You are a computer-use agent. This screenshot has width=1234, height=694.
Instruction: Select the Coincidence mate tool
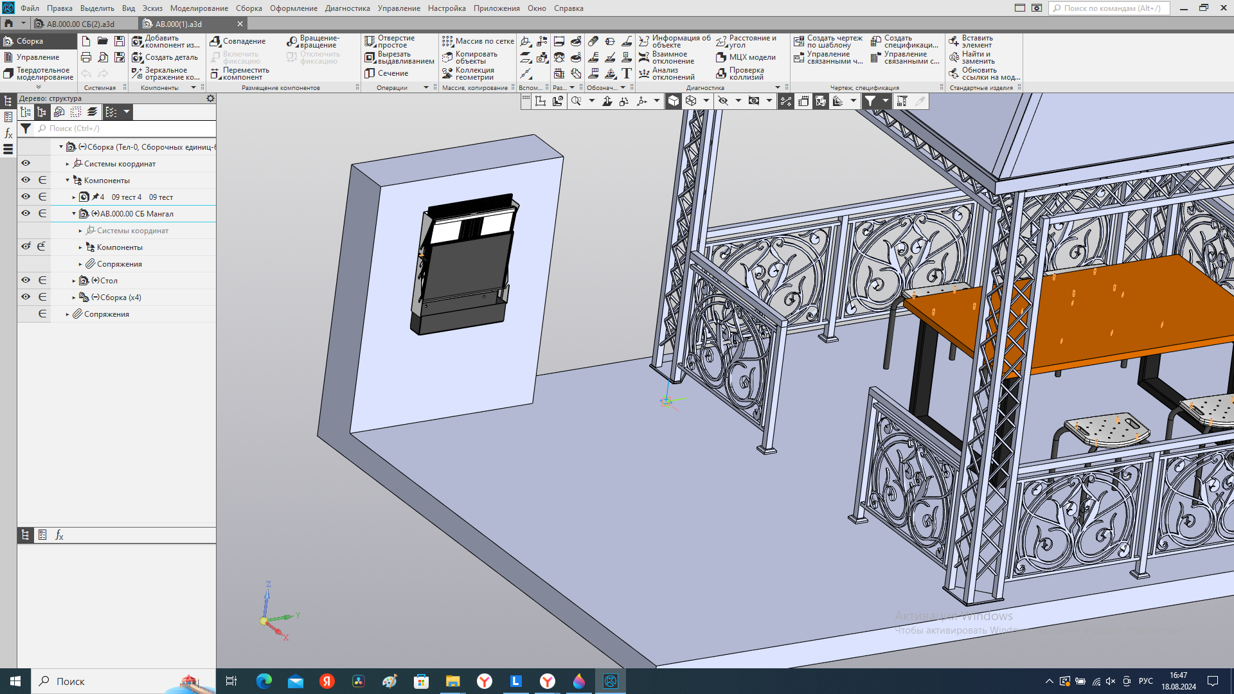pyautogui.click(x=215, y=41)
